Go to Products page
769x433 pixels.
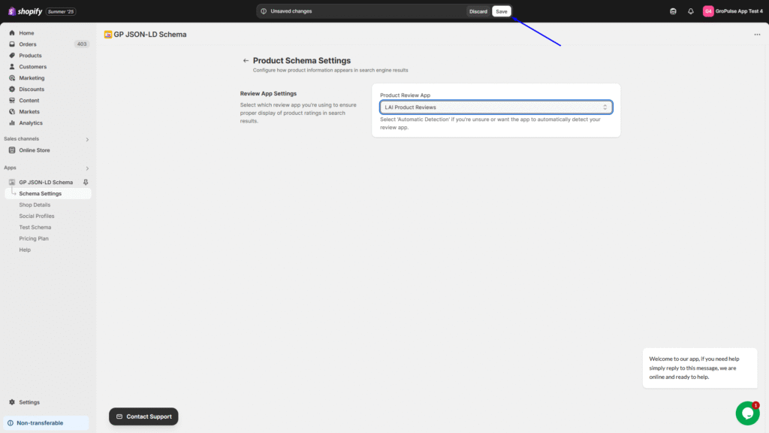[x=30, y=56]
